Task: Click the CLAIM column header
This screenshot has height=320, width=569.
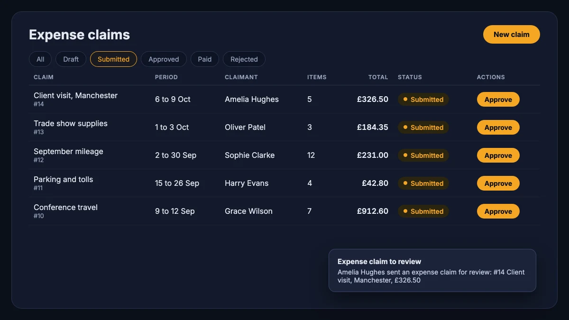Action: pos(44,77)
